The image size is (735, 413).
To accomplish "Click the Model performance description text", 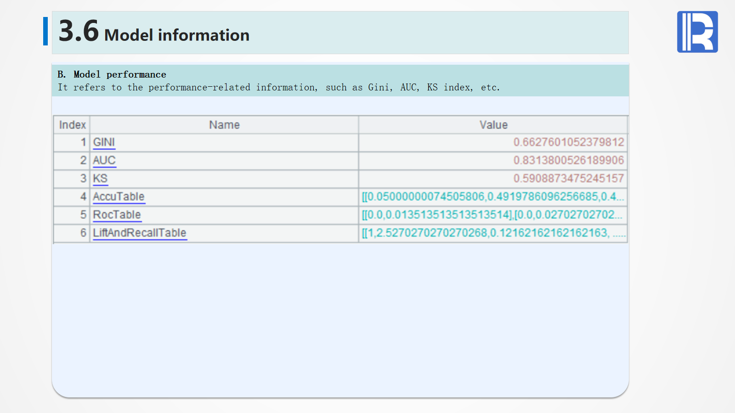I will click(x=278, y=87).
